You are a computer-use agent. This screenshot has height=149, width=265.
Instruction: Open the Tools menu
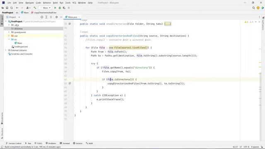tap(68, 3)
